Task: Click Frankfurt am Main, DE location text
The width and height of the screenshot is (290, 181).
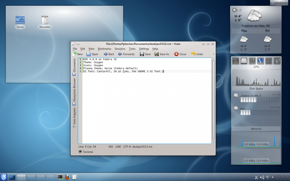Action: (256, 26)
